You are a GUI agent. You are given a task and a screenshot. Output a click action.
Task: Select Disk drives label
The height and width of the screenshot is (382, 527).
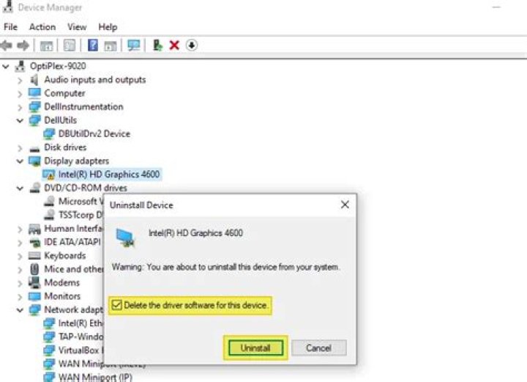[65, 147]
